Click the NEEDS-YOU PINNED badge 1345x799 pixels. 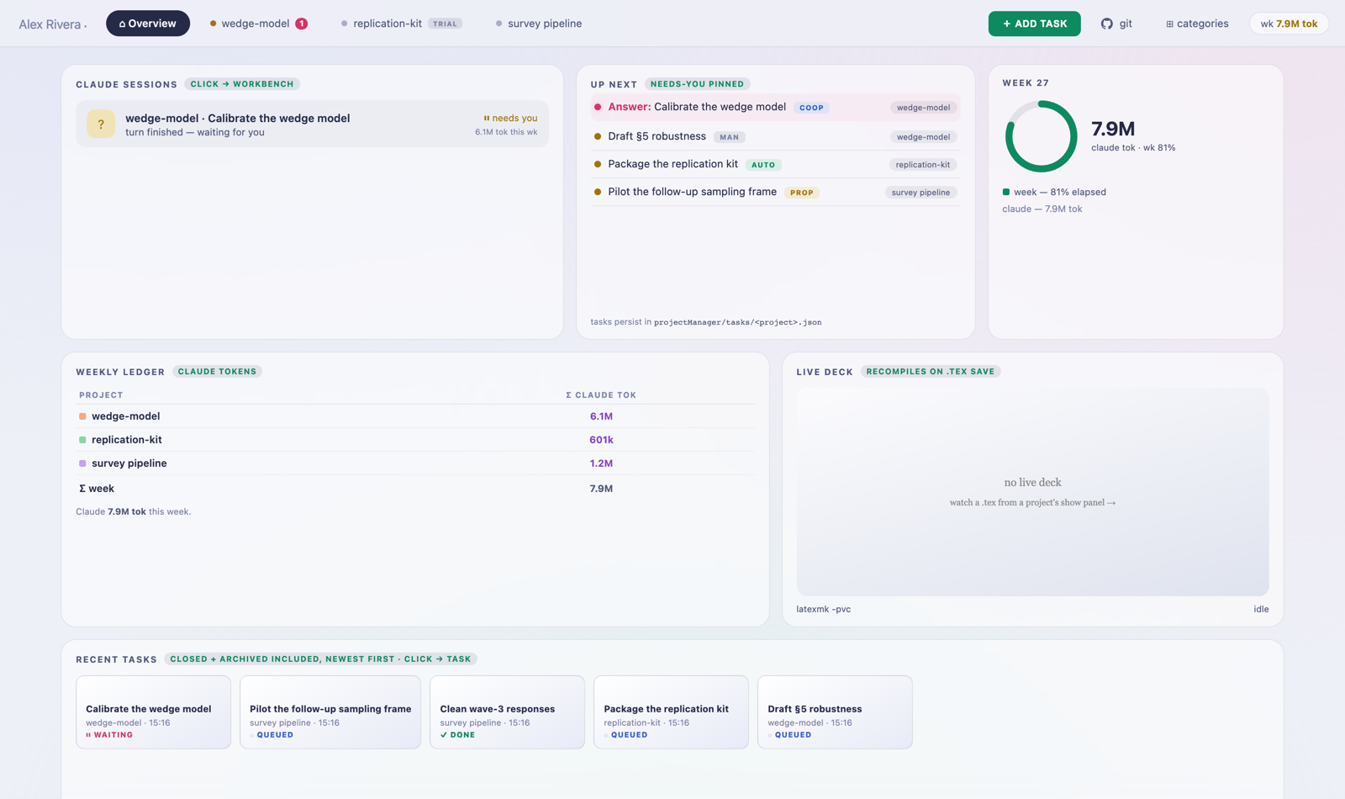698,84
